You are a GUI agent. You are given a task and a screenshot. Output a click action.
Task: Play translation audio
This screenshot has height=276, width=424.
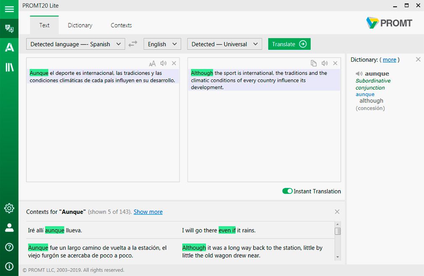[x=325, y=63]
